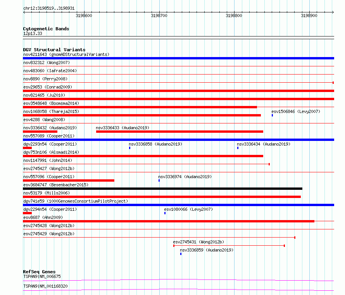345x295 pixels.
Task: Click dgv2294n54 (Cooper2011) label
Action: [50, 209]
